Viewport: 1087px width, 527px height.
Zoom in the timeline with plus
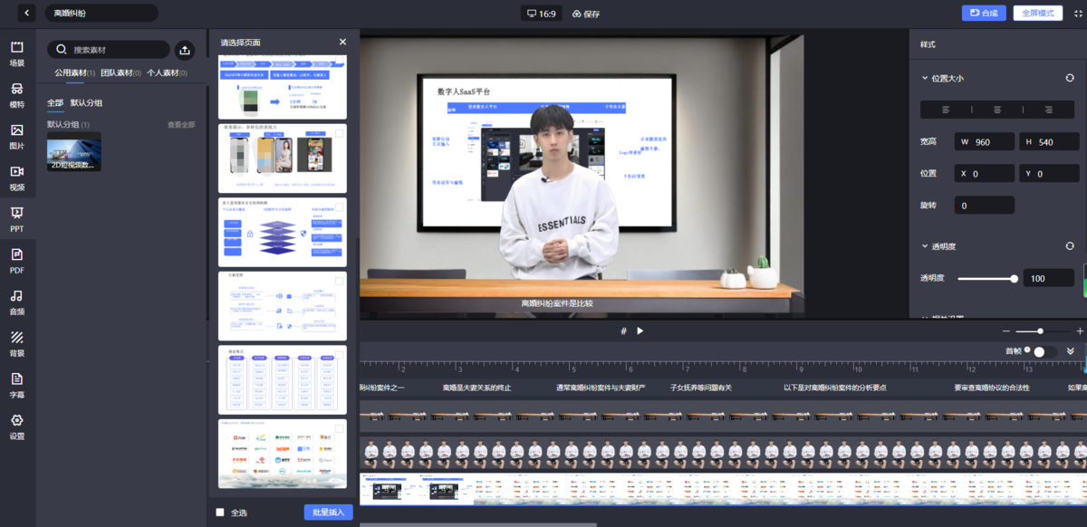point(1080,331)
